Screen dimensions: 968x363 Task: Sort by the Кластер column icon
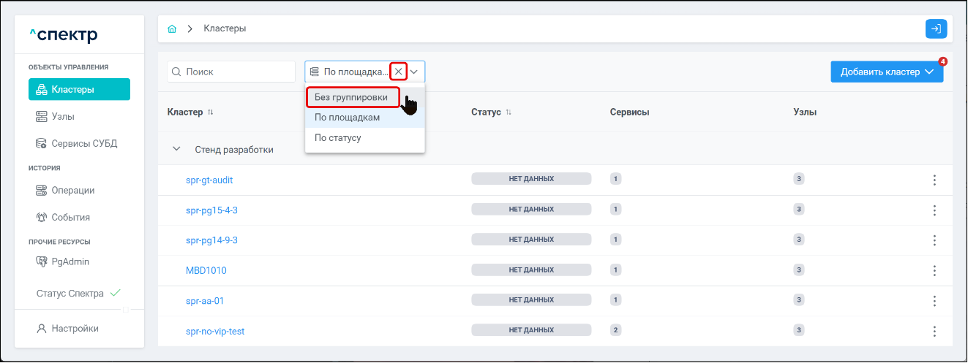[x=211, y=112]
